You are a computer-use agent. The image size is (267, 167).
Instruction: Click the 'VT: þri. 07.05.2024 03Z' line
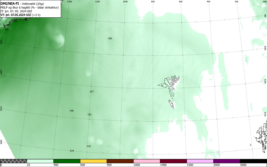pyautogui.click(x=16, y=15)
